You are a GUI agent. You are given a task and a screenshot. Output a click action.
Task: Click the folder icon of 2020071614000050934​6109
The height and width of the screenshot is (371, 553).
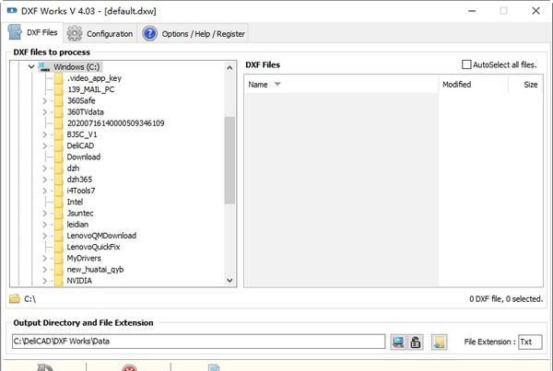click(59, 123)
